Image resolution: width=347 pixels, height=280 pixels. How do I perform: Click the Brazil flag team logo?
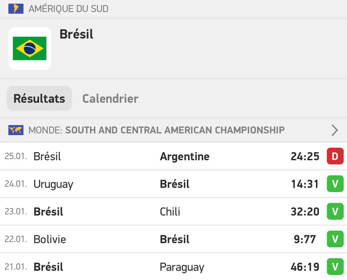point(30,48)
